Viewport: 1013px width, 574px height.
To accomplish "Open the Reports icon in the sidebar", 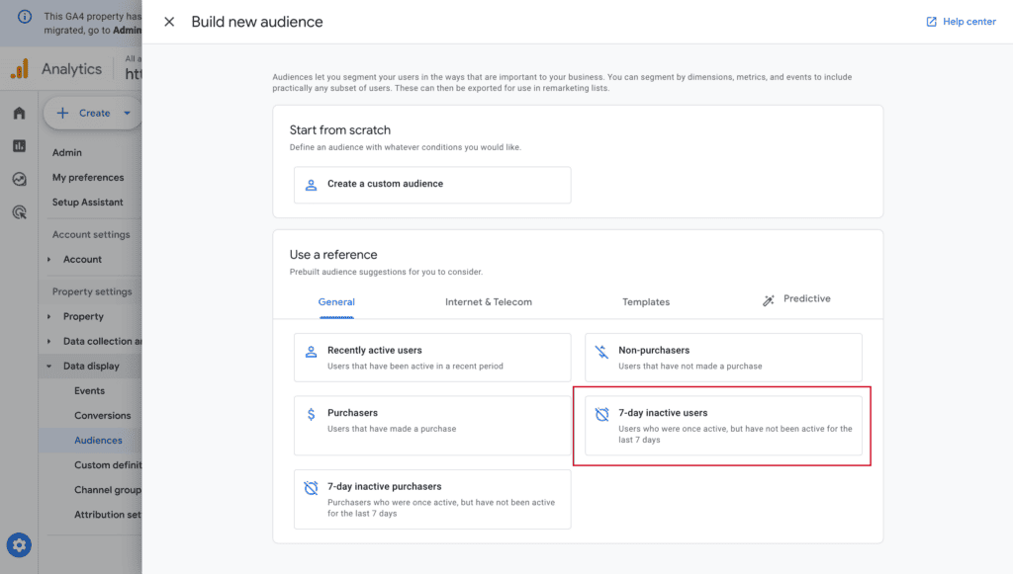I will tap(19, 146).
